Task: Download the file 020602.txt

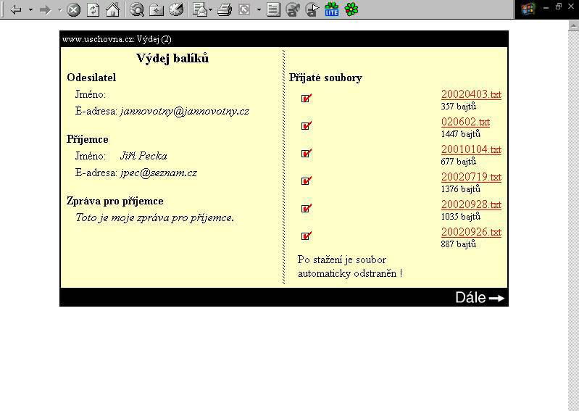Action: point(465,122)
